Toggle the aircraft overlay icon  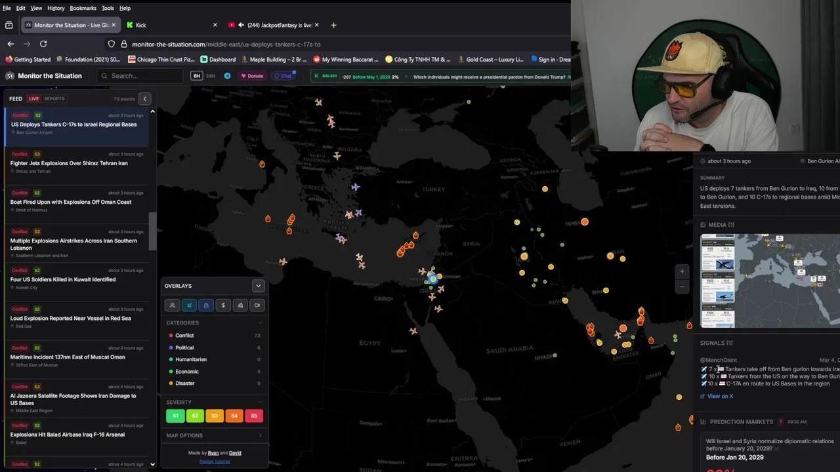point(189,305)
